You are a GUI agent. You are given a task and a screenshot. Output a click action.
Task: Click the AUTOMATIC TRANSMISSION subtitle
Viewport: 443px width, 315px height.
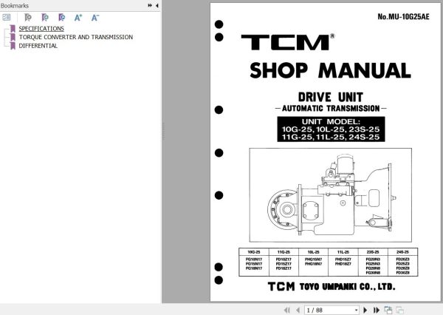(331, 109)
